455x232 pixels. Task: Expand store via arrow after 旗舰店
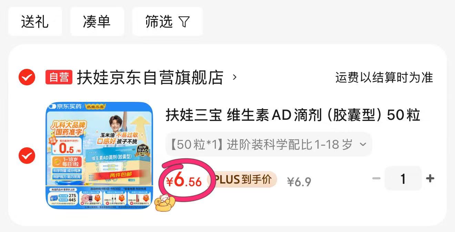[235, 77]
